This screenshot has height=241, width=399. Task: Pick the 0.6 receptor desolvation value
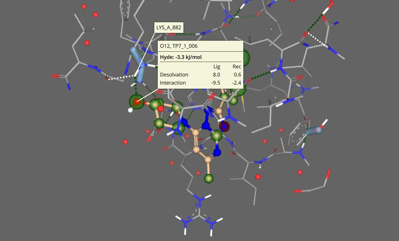237,75
